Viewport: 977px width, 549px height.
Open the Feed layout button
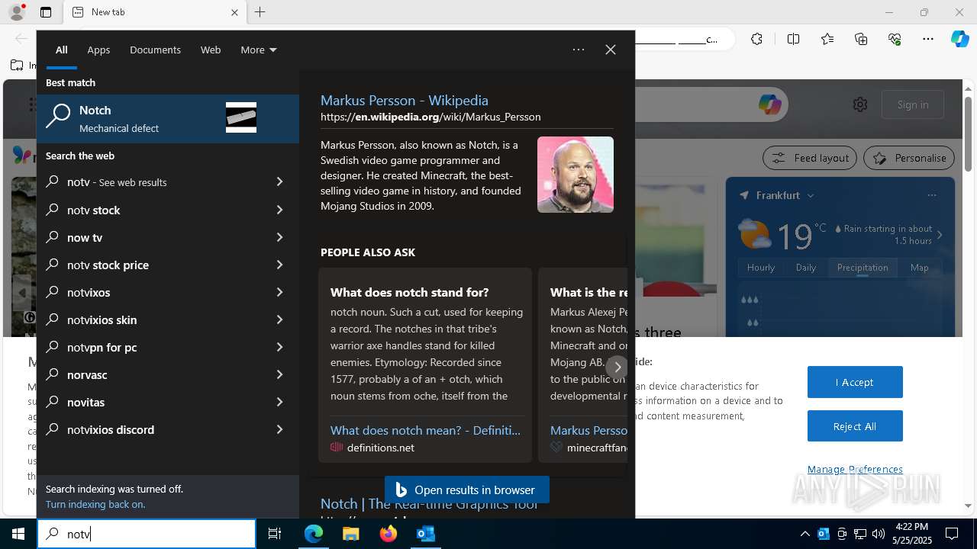point(811,158)
